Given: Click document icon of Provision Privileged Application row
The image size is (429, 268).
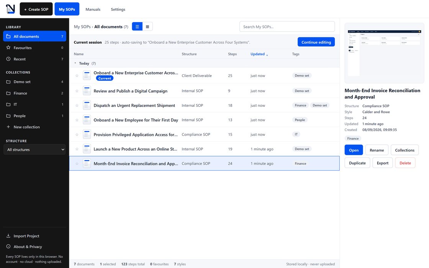Looking at the screenshot, I should [87, 134].
